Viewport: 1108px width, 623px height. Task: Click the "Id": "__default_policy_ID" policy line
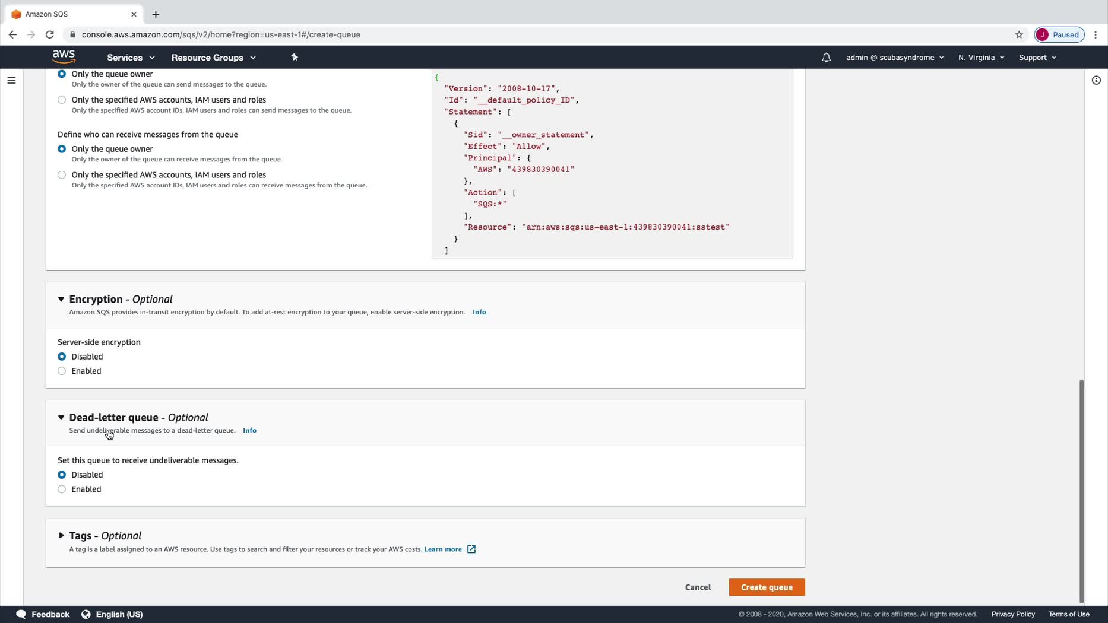(x=511, y=100)
